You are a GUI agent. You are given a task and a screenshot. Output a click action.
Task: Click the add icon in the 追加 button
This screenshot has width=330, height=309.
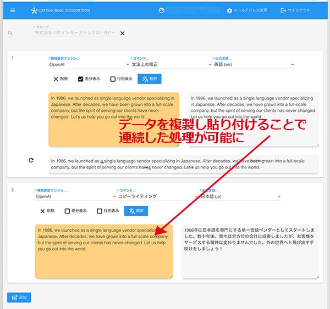14,297
